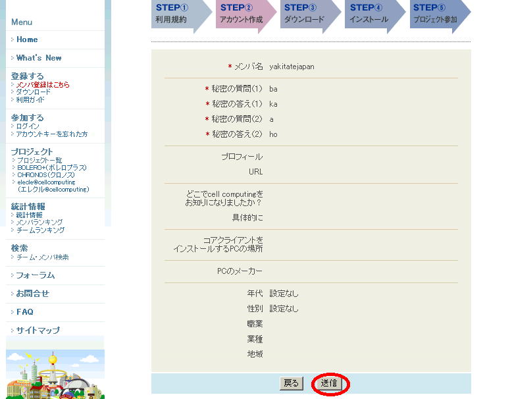Open the お問合せ menu item
The image size is (512, 399).
point(33,294)
